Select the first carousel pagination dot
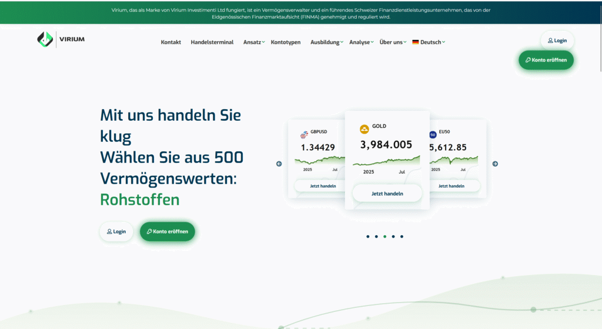 368,236
